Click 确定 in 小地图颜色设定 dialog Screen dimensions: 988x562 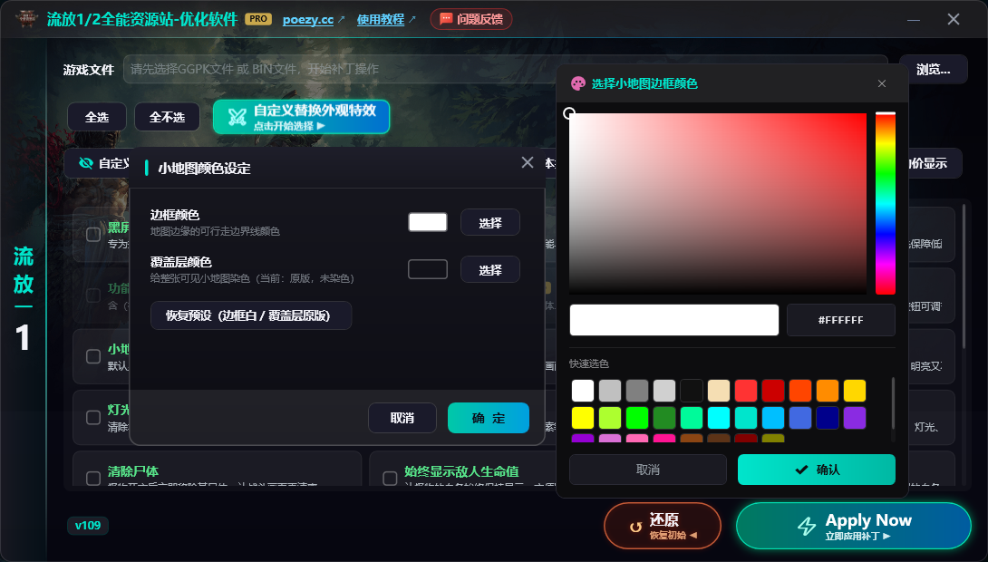coord(489,418)
